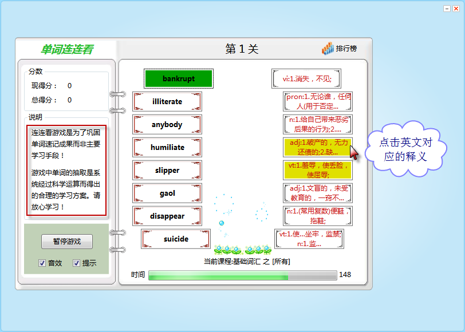
Task: Choose definition 'n:1.给自己带来恶劣后果的行为'
Action: click(318, 125)
